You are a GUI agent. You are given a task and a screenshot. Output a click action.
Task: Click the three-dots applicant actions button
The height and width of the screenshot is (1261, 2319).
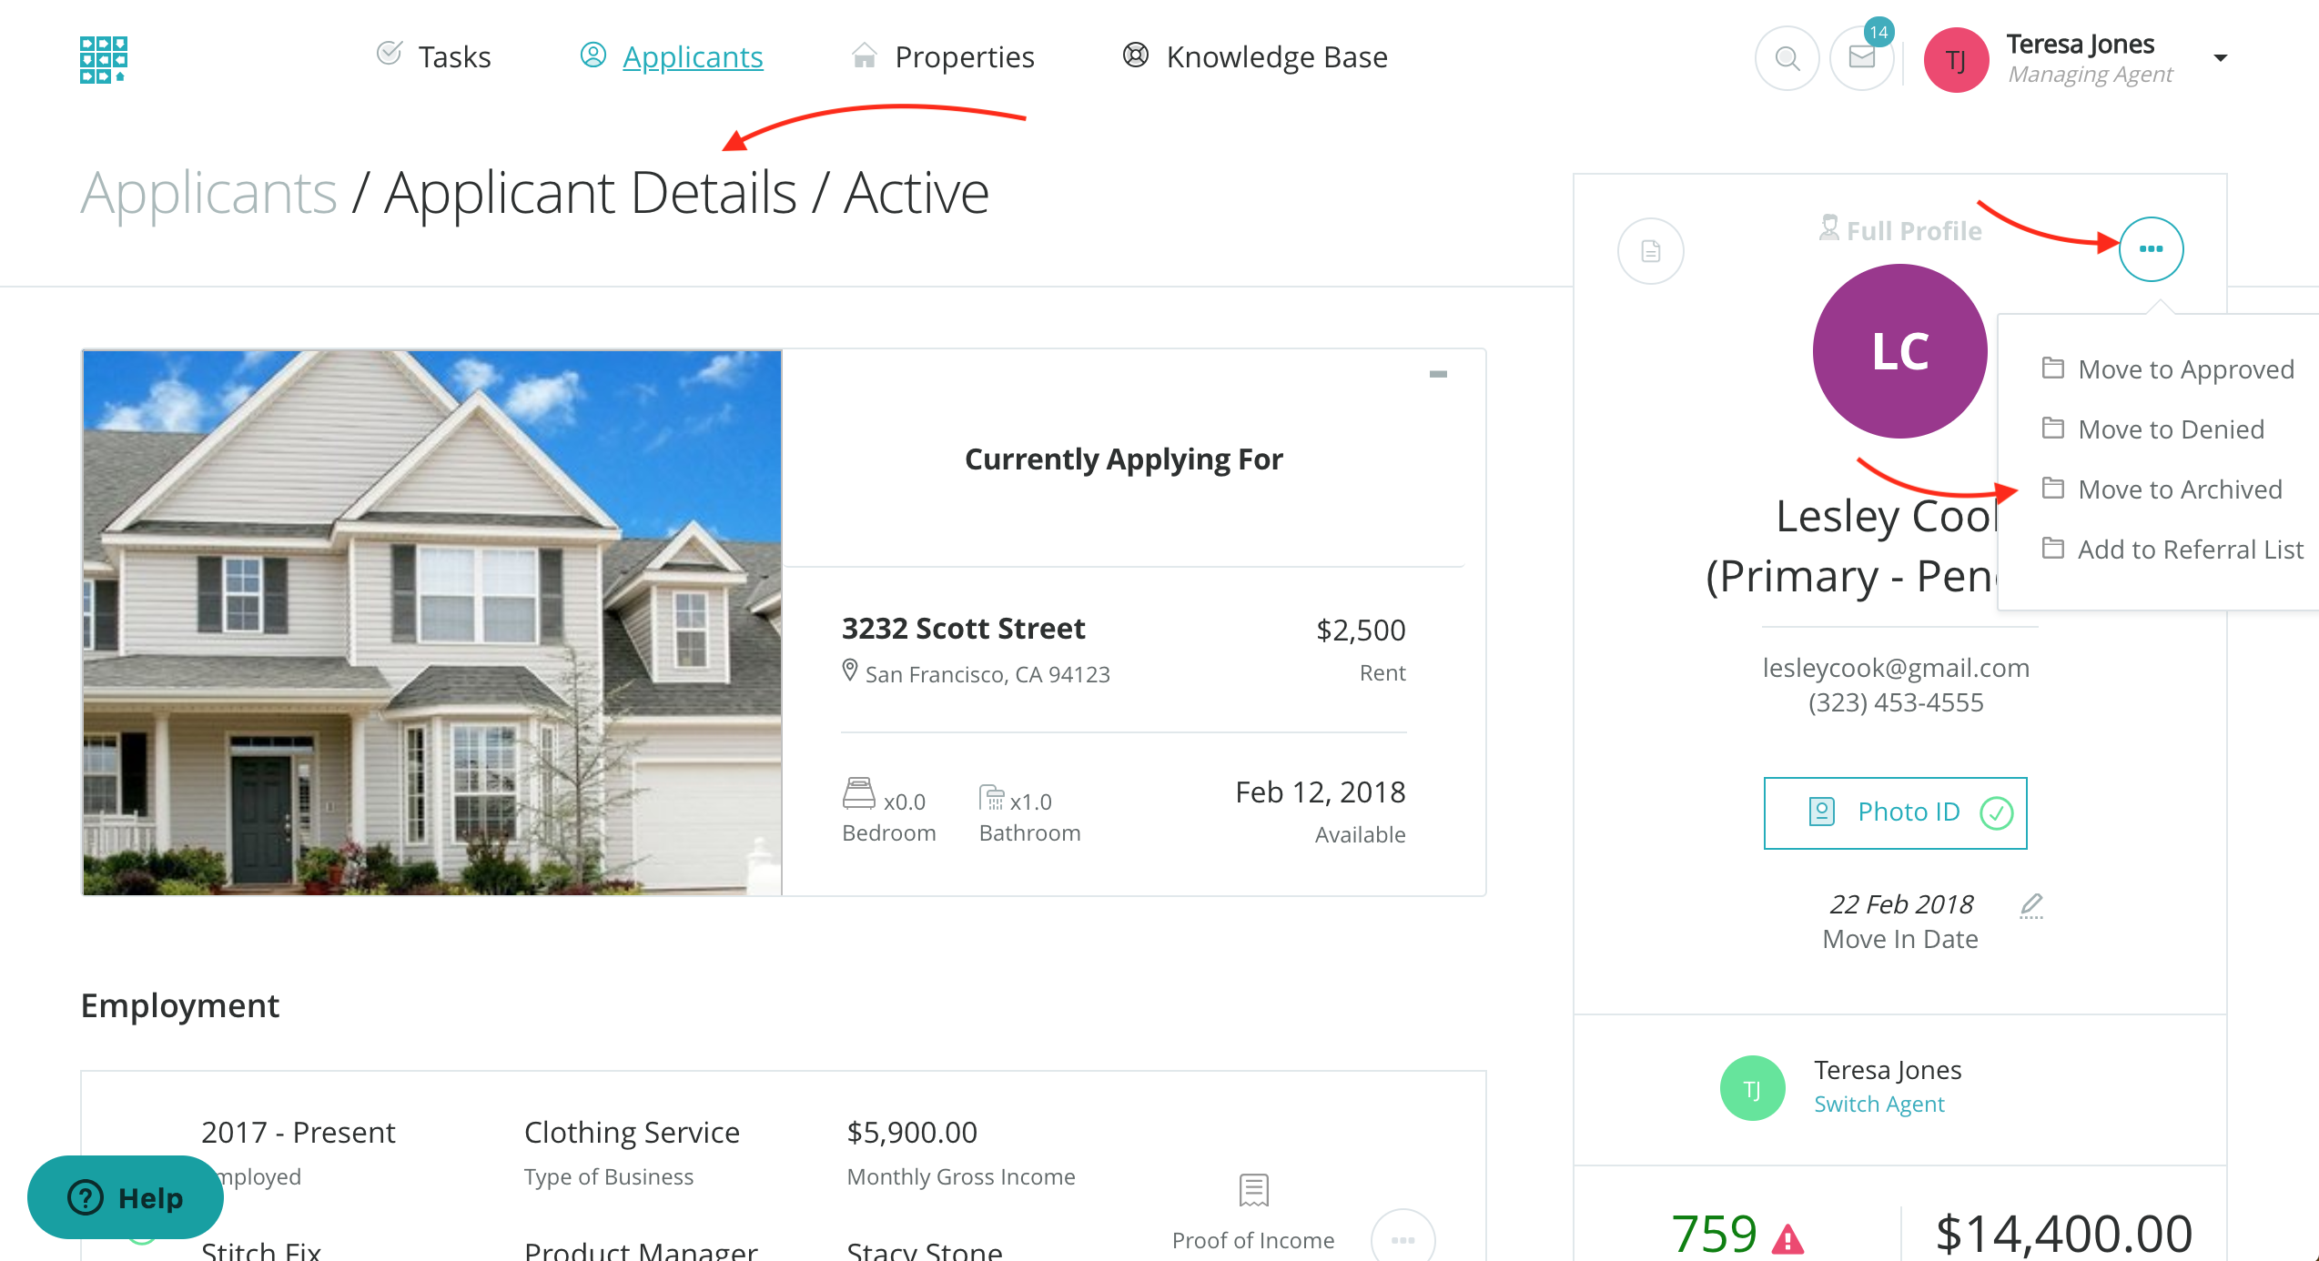(2151, 249)
